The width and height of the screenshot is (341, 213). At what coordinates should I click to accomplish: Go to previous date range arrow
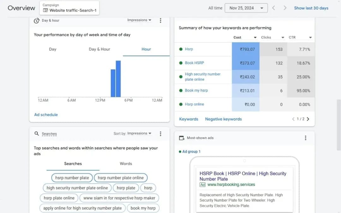click(x=273, y=8)
